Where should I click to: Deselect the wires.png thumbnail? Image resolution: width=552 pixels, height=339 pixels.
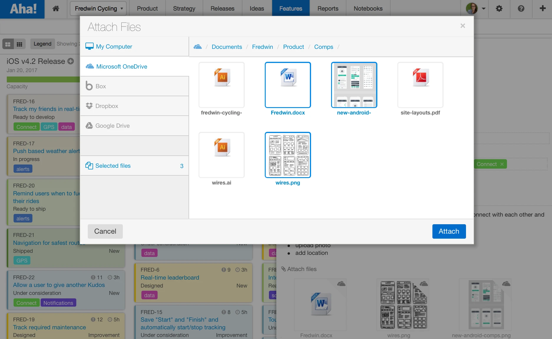(288, 155)
